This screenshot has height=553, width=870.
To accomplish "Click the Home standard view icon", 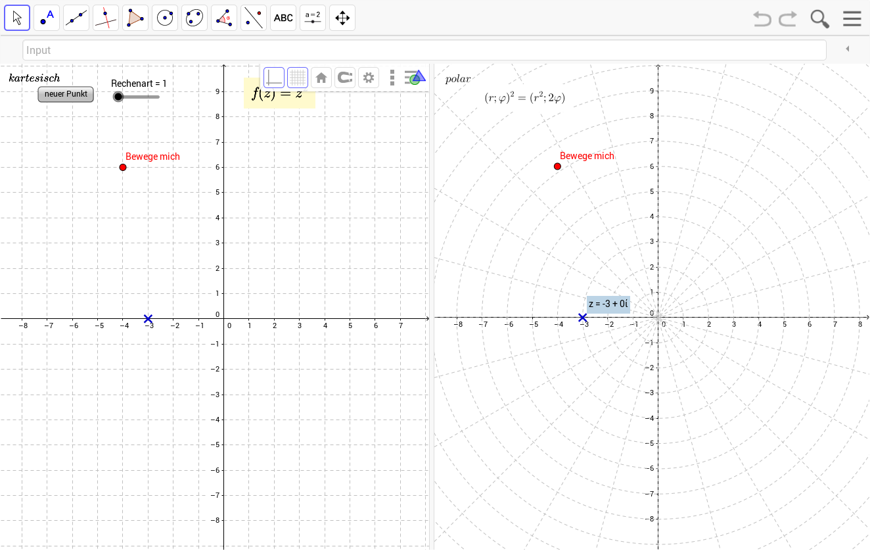I will [321, 78].
